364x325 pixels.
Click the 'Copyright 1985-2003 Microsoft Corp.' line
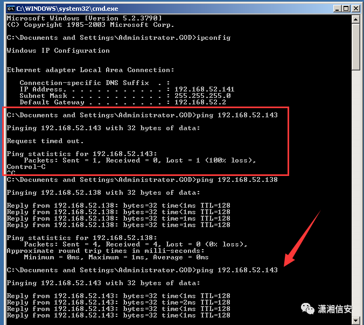90,25
